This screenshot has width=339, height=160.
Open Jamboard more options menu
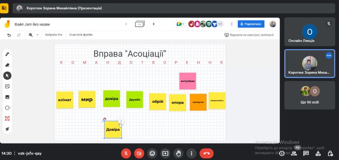[x=232, y=24]
